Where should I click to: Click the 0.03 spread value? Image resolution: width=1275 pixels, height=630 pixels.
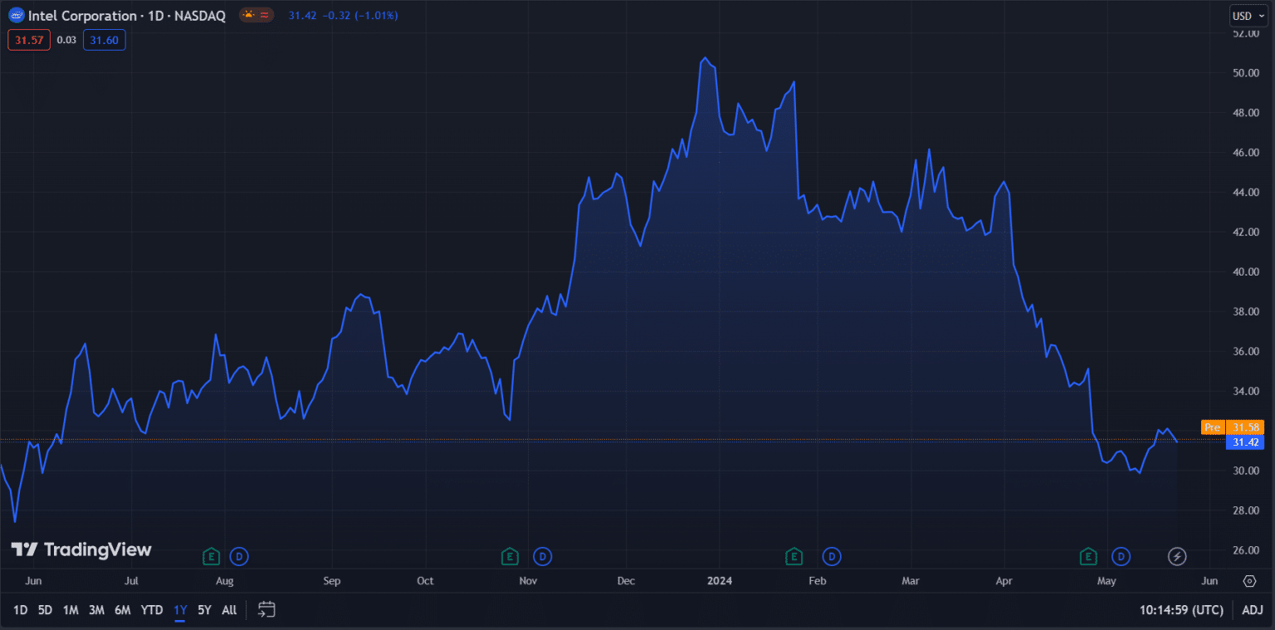(x=66, y=40)
